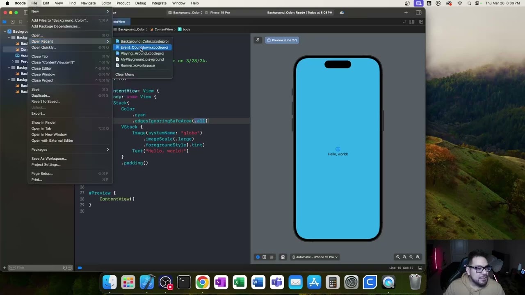Expand the Preview Content folder

[x=13, y=61]
